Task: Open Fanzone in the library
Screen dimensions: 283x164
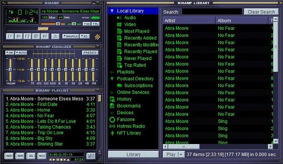Action: 126,119
